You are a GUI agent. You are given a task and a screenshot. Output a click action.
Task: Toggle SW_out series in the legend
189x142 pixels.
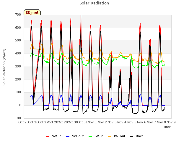pos(75,136)
